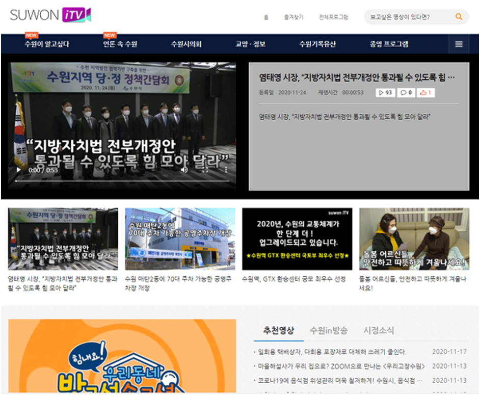
Task: Open the 수원이 알고싶다 menu
Action: (47, 44)
